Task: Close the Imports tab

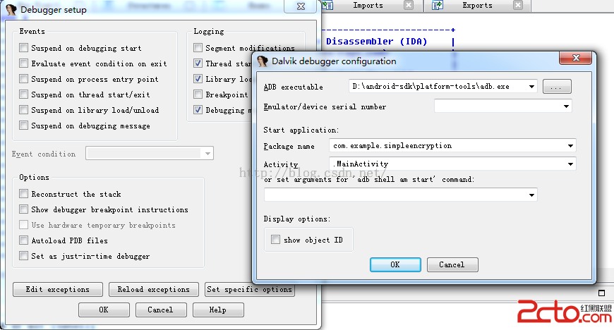Action: pos(409,5)
